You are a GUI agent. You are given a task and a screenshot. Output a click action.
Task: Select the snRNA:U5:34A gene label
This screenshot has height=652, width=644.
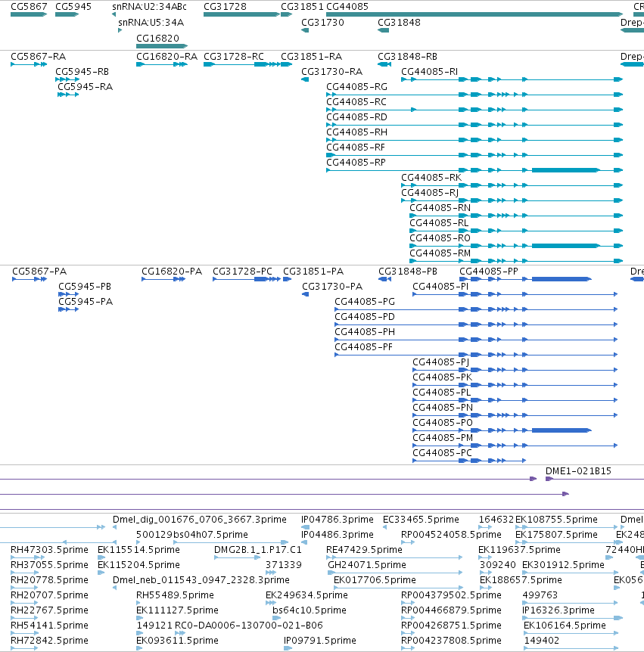(151, 23)
